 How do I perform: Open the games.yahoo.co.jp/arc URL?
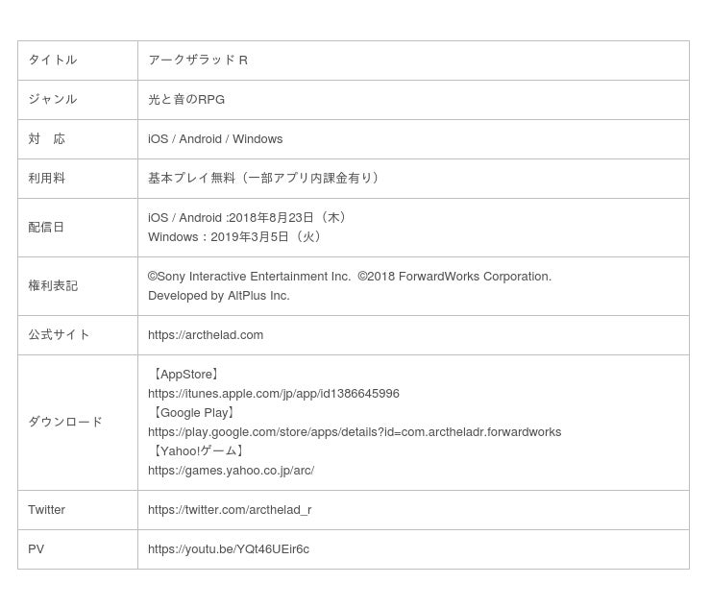[x=231, y=471]
